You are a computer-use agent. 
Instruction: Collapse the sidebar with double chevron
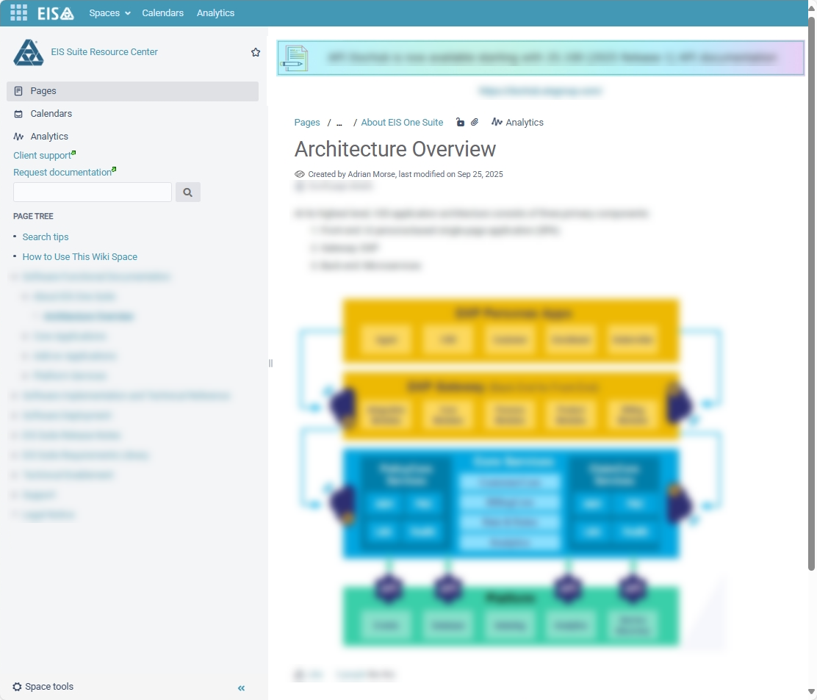241,688
